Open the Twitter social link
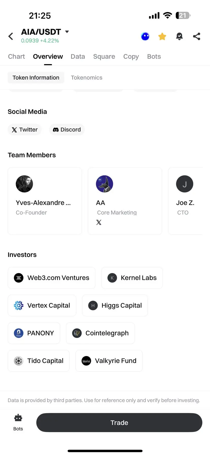 (25, 130)
